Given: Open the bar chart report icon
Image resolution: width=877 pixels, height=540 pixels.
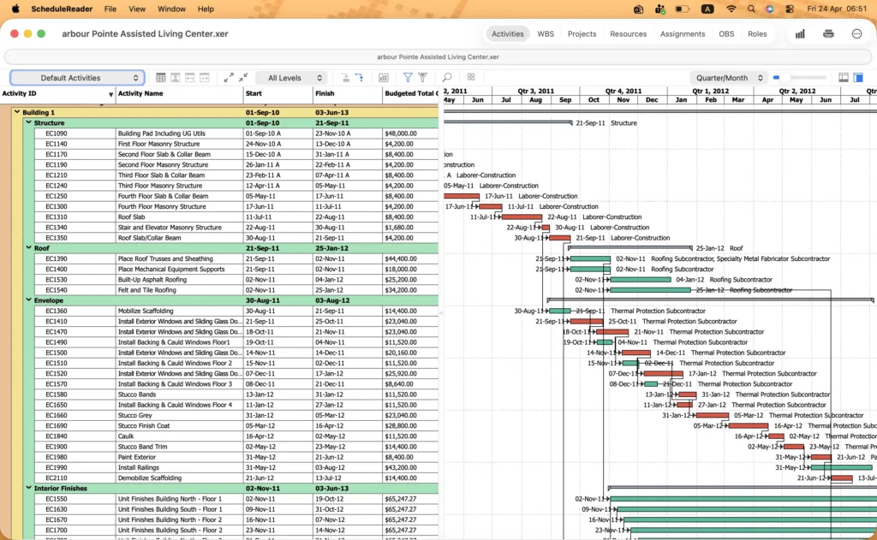Looking at the screenshot, I should (x=800, y=34).
